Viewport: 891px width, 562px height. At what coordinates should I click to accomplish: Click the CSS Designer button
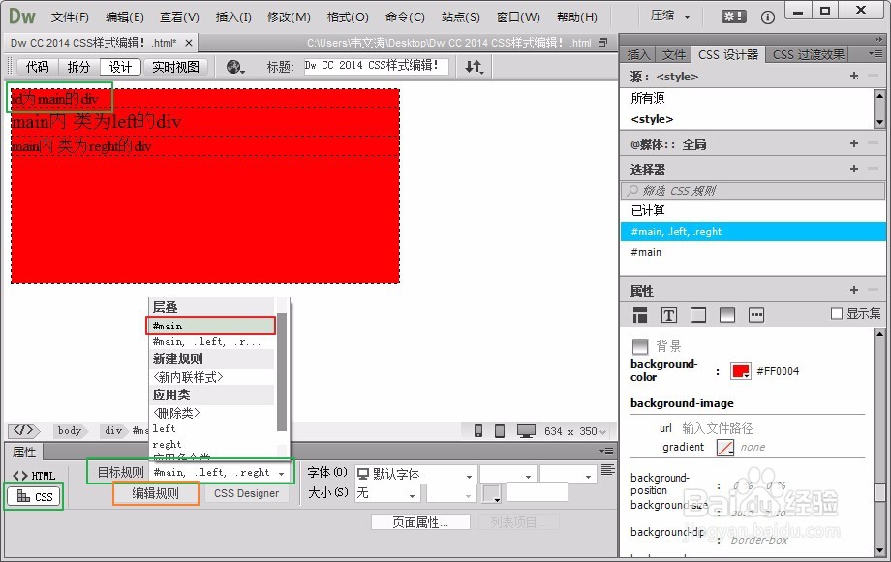(246, 493)
